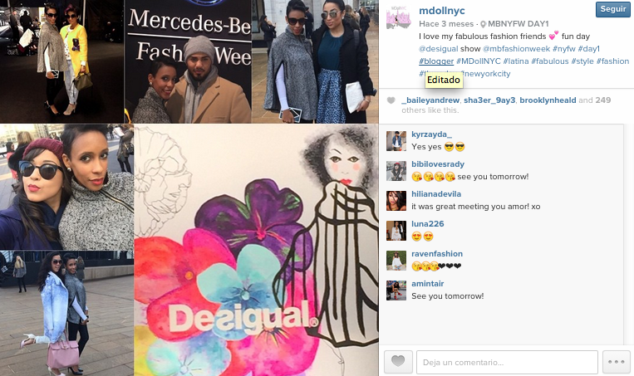634x376 pixels.
Task: Click hilianadevila commenter avatar
Action: click(396, 201)
